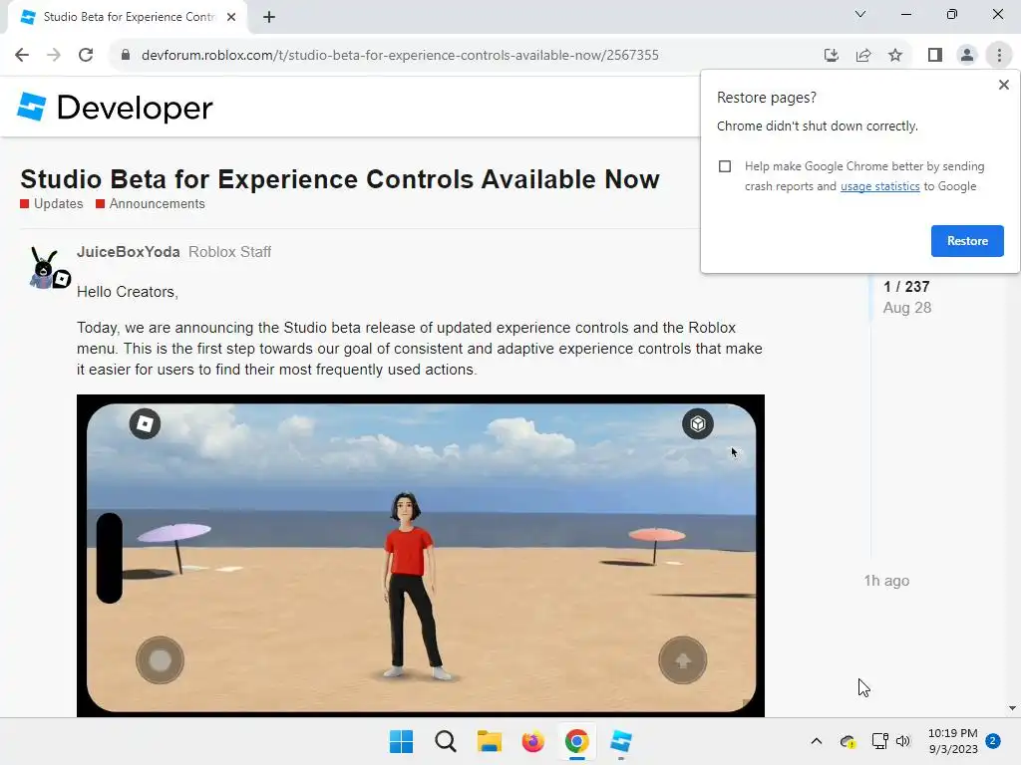The image size is (1021, 765).
Task: Click the site lock icon in address bar
Action: [x=126, y=56]
